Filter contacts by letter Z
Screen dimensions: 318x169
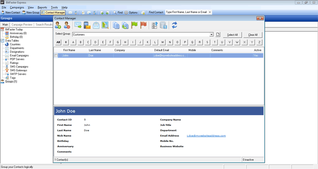pos(259,42)
